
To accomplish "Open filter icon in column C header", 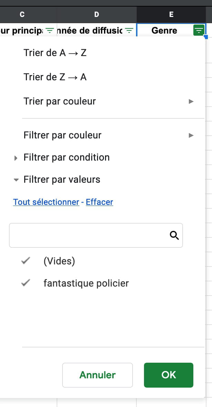I will tap(50, 31).
